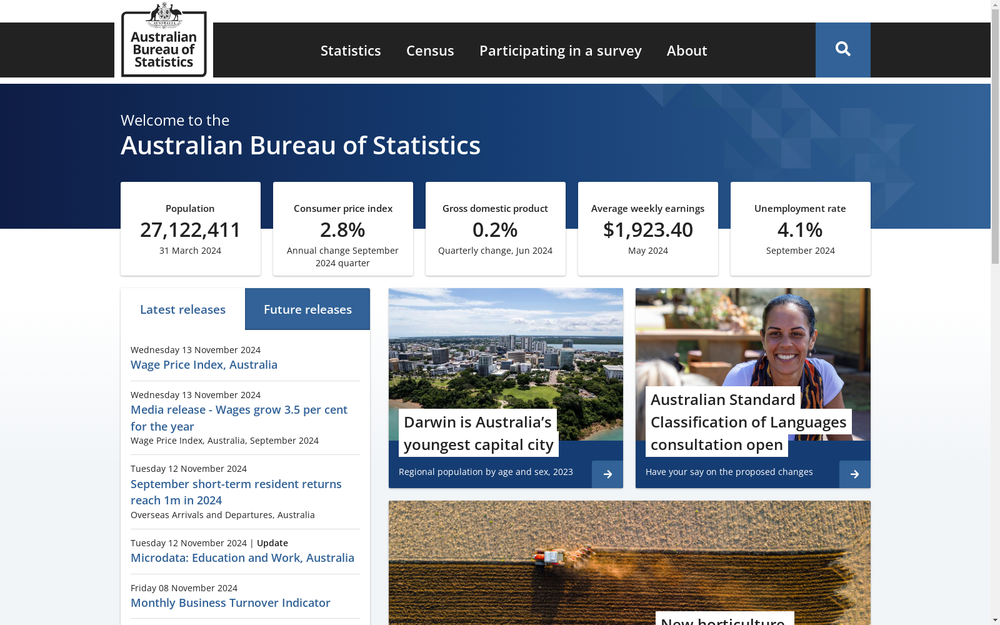Open the Census menu

coord(430,51)
